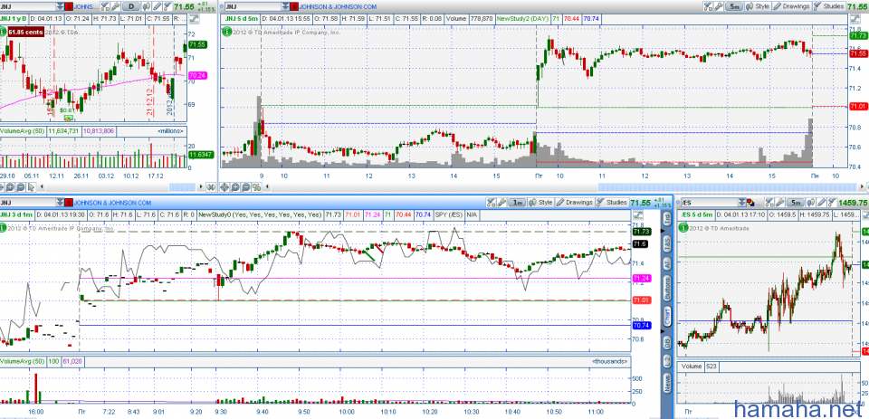Open the symbol dropdown in the top-left JNJ daily chart
This screenshot has height=419, width=869.
pos(60,6)
